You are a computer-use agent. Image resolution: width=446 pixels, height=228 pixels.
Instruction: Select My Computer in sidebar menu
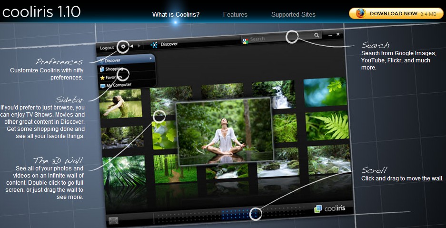point(127,85)
